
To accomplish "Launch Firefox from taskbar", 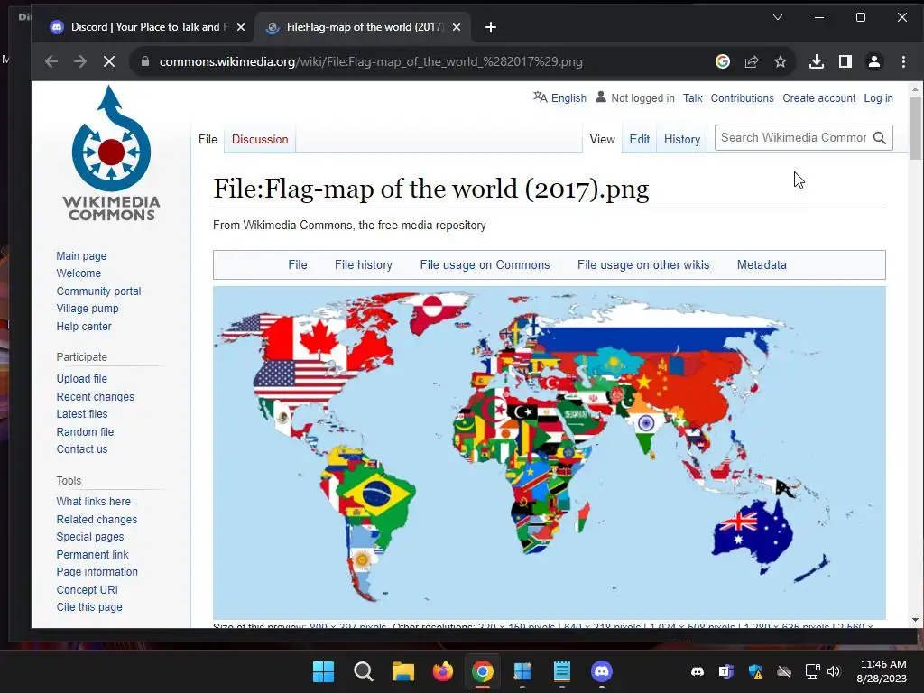I will click(x=442, y=671).
